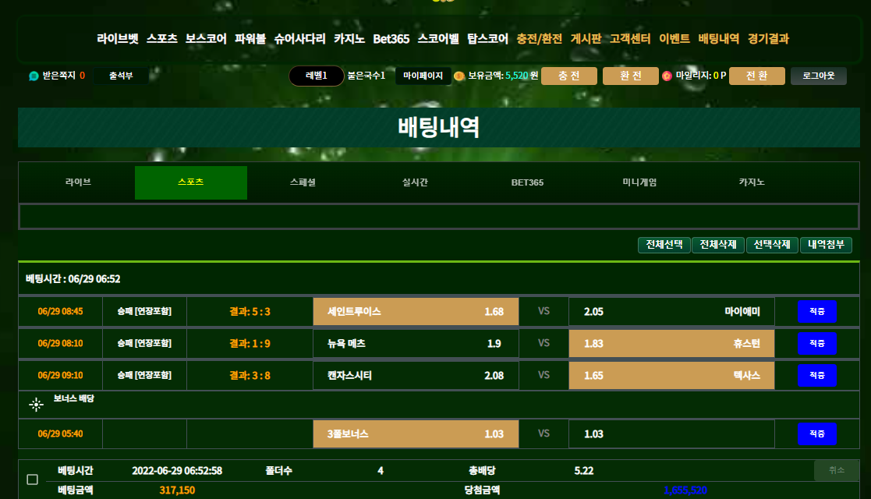Click the 전체선택 button
The width and height of the screenshot is (871, 499).
(x=664, y=245)
